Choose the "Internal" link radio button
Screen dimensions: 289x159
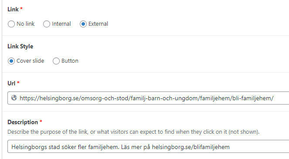click(x=47, y=24)
